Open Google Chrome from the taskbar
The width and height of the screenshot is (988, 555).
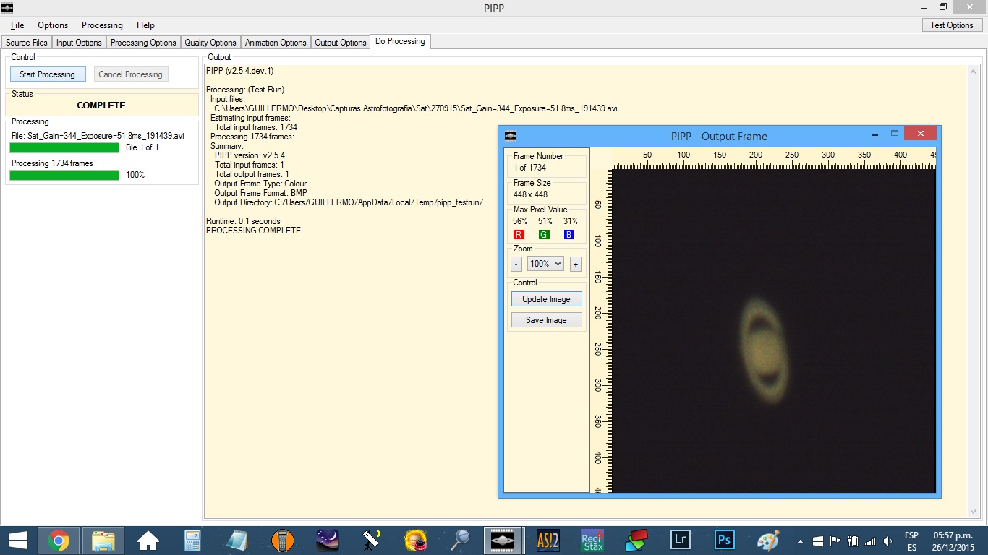point(59,540)
